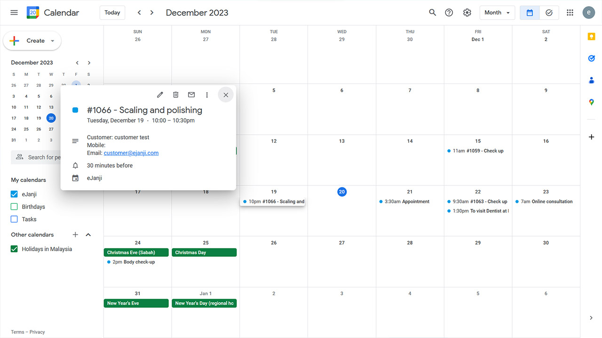
Task: Open the customer@ejanji.com email link
Action: [131, 153]
